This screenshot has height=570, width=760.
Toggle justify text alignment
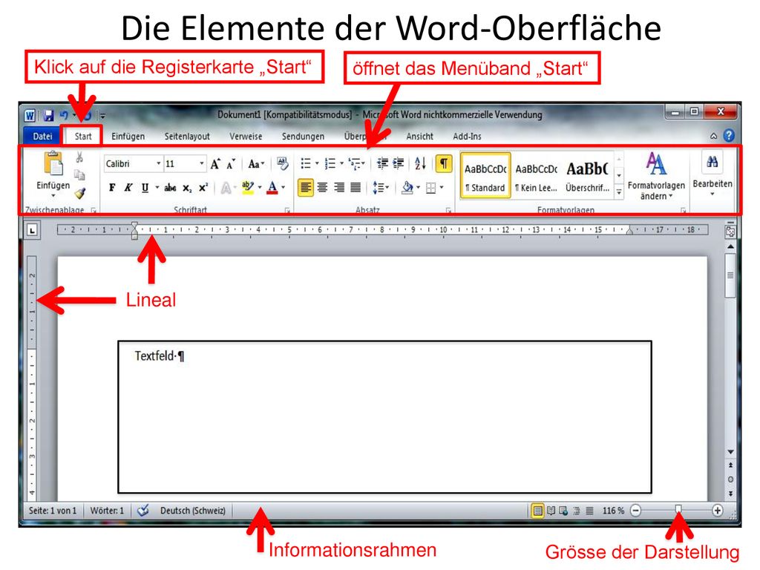[x=356, y=188]
